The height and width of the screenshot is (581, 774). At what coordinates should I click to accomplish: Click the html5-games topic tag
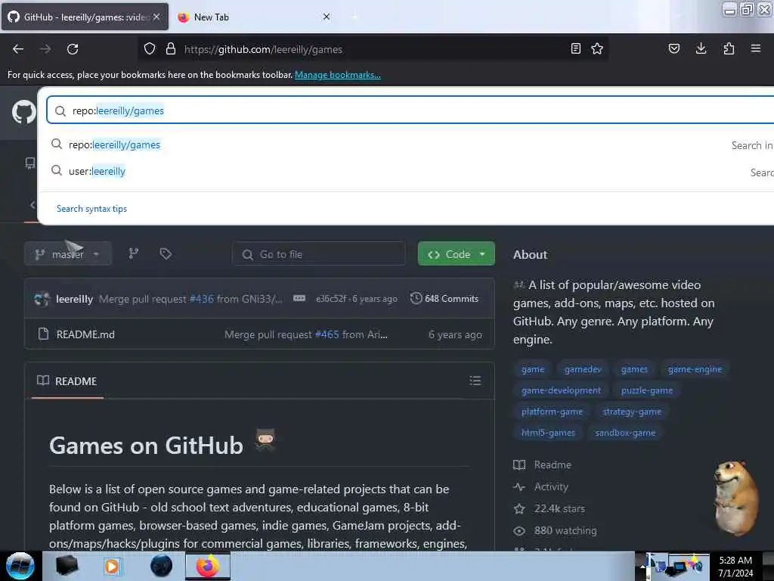tap(549, 433)
